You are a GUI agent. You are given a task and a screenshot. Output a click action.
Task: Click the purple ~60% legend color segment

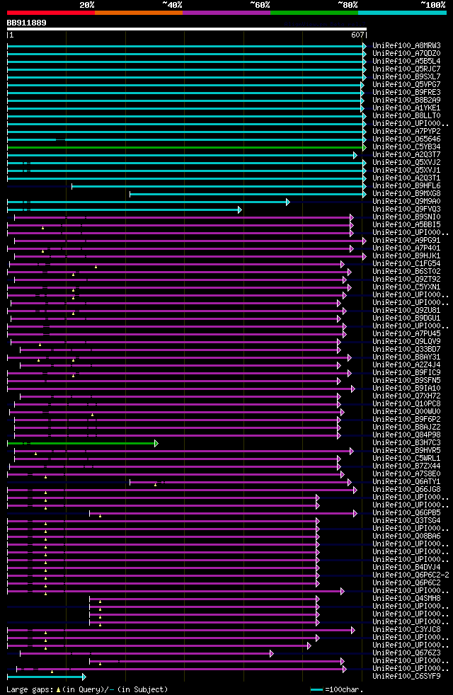226,13
